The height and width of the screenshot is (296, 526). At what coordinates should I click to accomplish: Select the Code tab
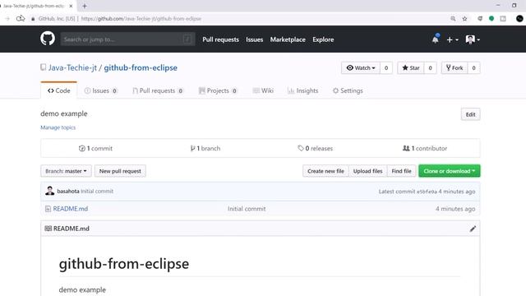(x=58, y=90)
